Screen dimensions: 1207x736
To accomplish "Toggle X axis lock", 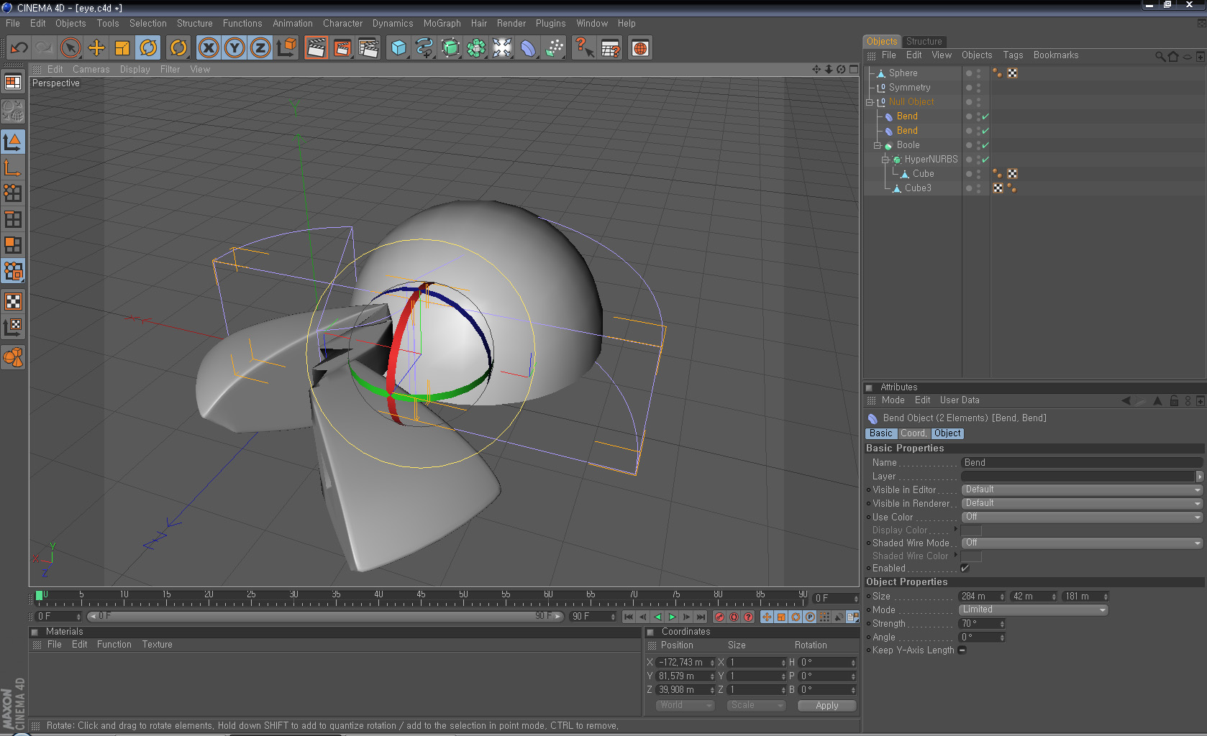I will (x=209, y=48).
